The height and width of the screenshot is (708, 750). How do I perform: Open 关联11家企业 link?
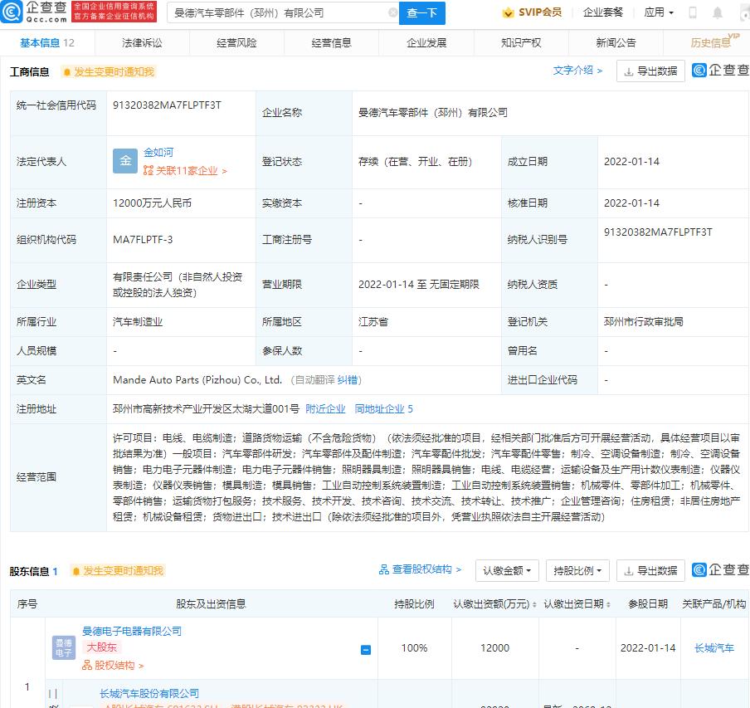[185, 171]
